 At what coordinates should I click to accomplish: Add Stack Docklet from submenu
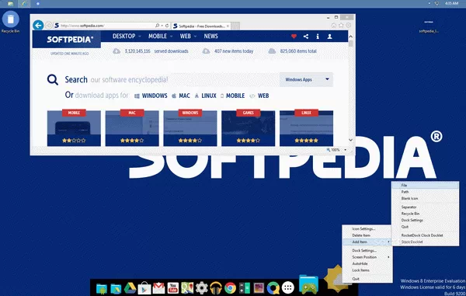[426, 242]
